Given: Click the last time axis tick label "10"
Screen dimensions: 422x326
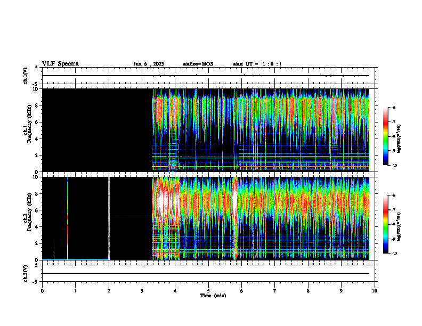Looking at the screenshot, I should click(375, 291).
